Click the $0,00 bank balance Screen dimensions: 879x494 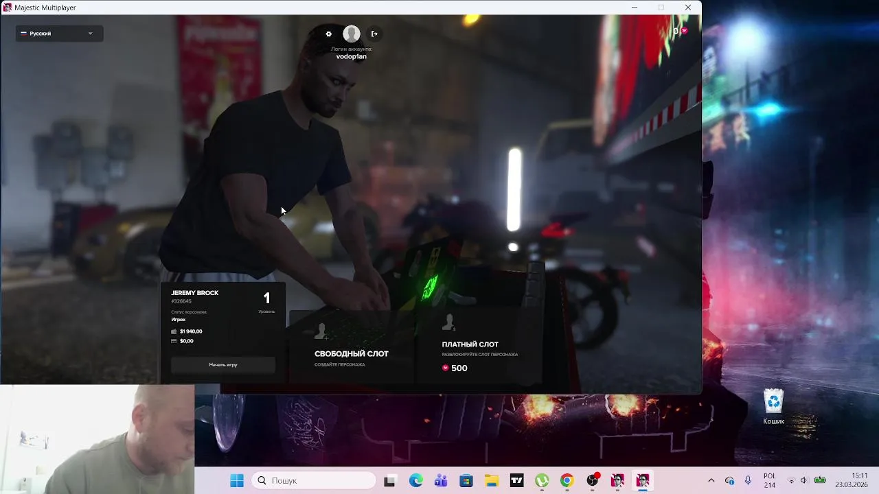pyautogui.click(x=187, y=341)
